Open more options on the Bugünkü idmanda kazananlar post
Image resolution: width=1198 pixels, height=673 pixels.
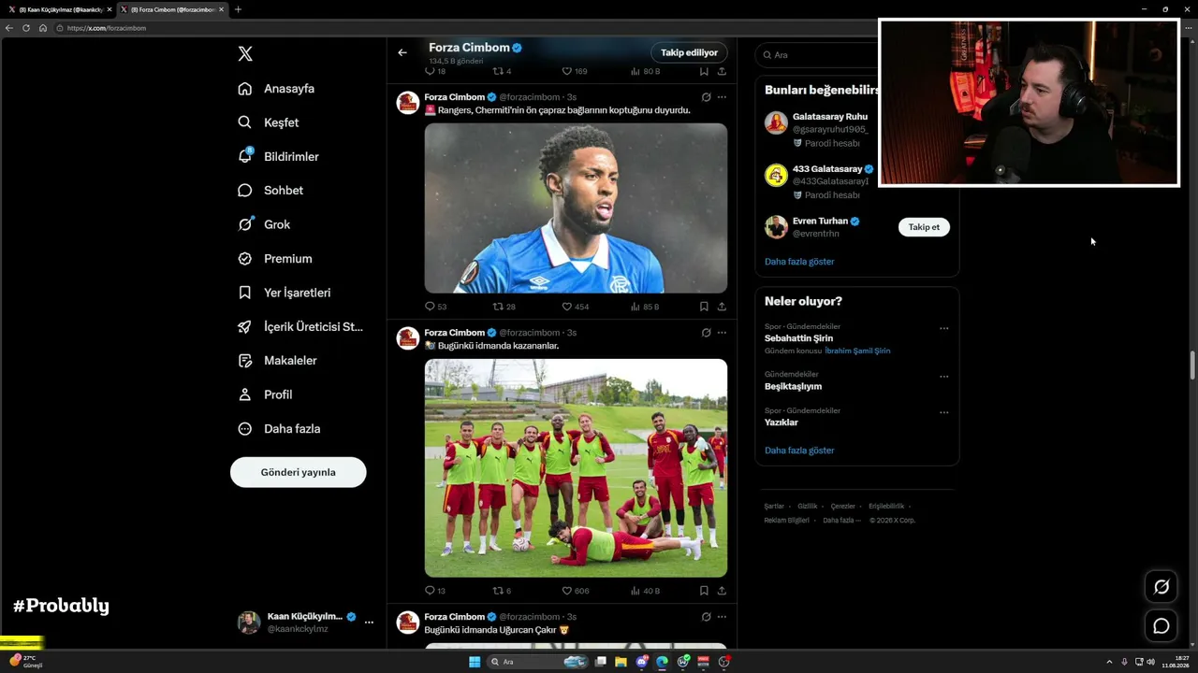pyautogui.click(x=722, y=332)
